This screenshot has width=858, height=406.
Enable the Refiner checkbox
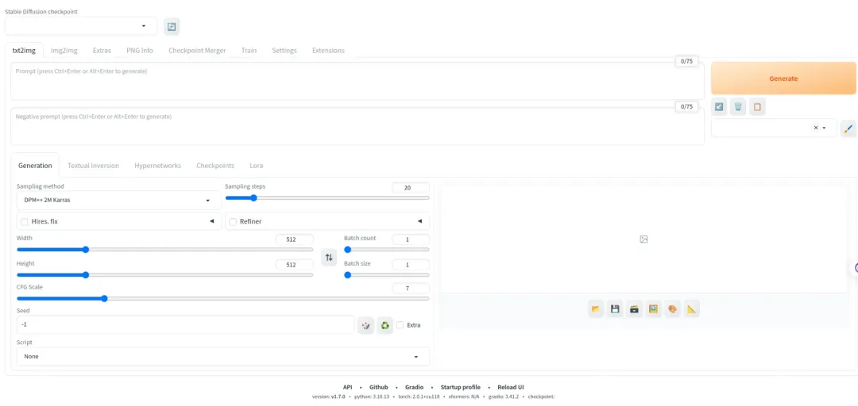(234, 222)
